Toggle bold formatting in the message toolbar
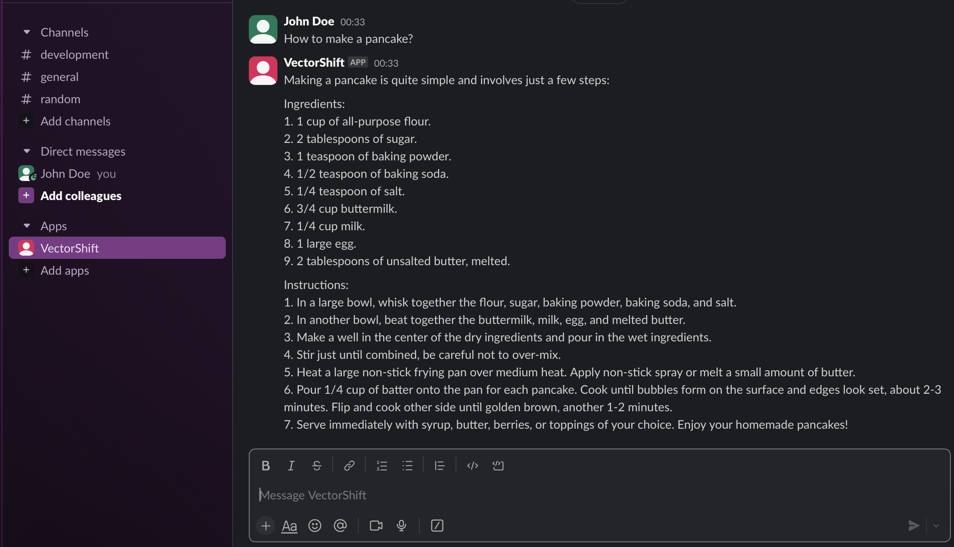The image size is (954, 547). coord(266,466)
